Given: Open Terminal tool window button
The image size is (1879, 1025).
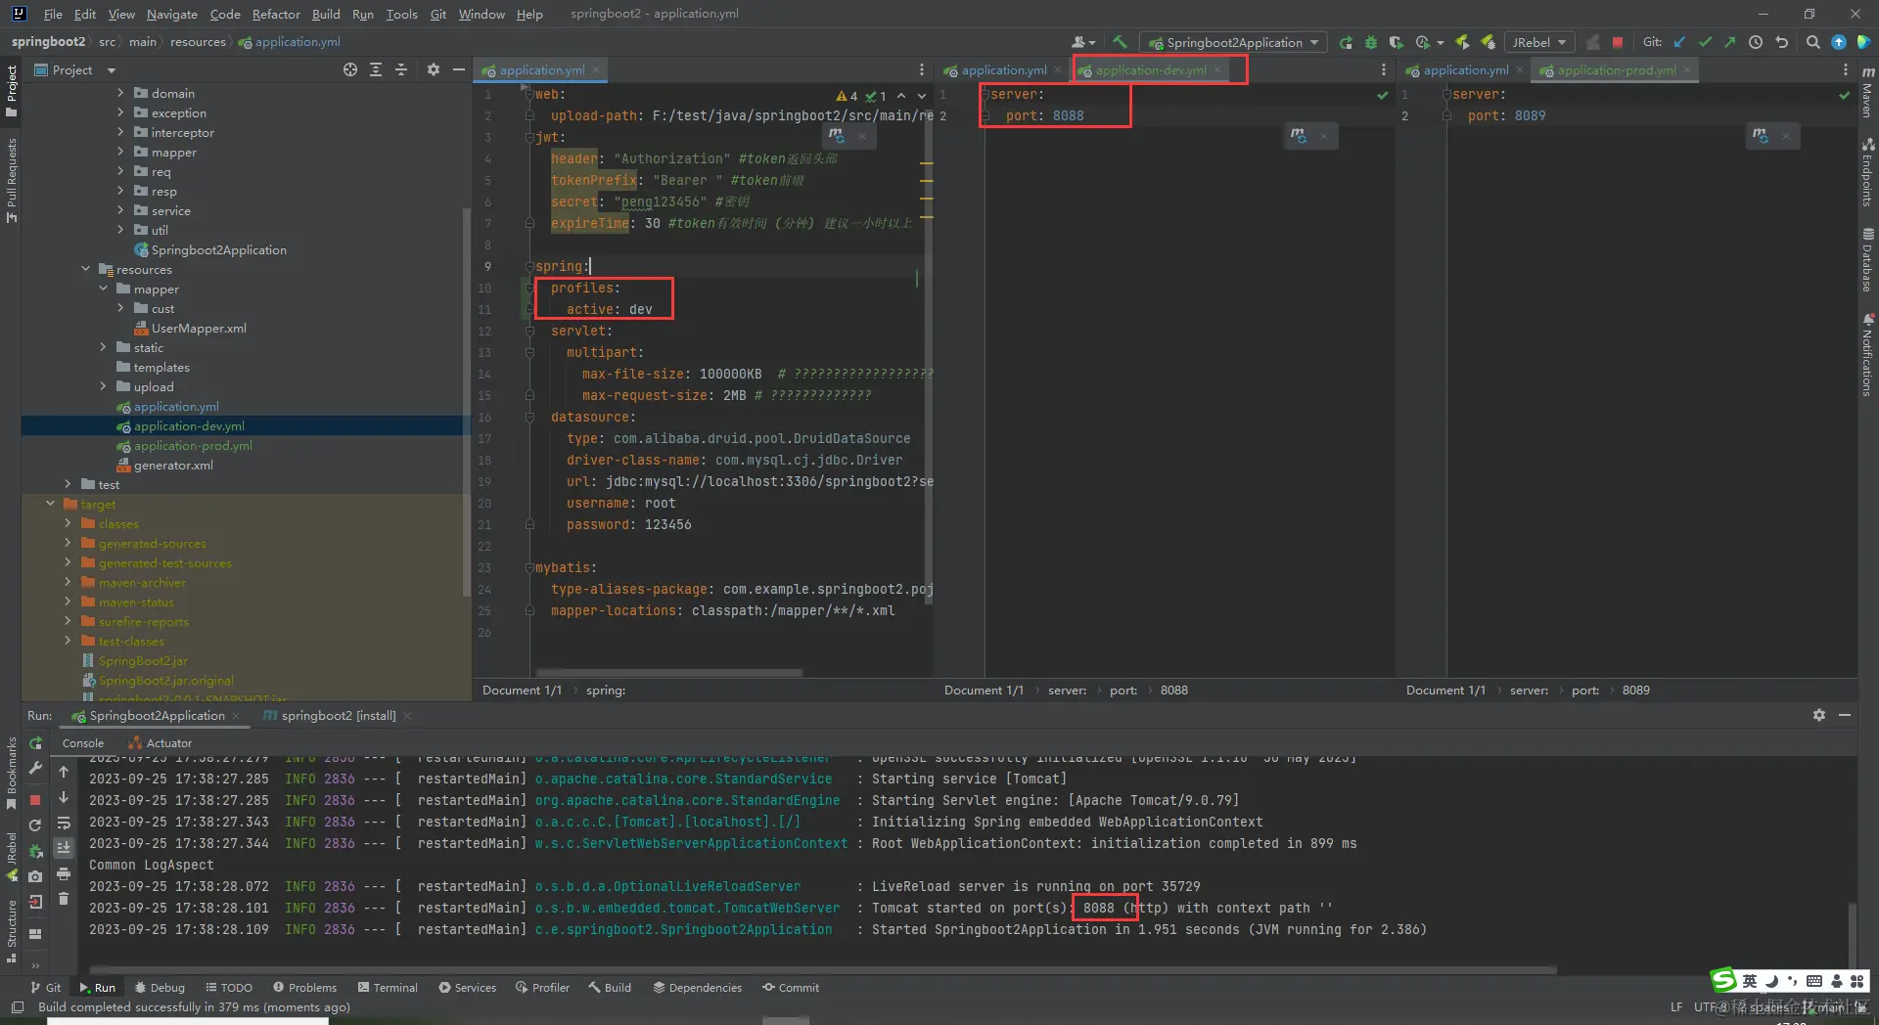Looking at the screenshot, I should [388, 988].
